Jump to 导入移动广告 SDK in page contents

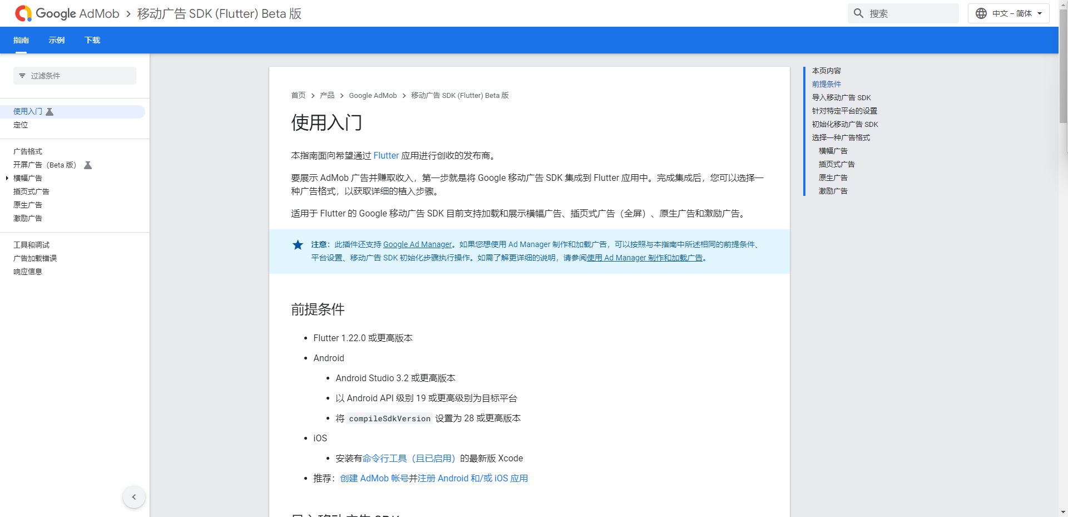[842, 97]
